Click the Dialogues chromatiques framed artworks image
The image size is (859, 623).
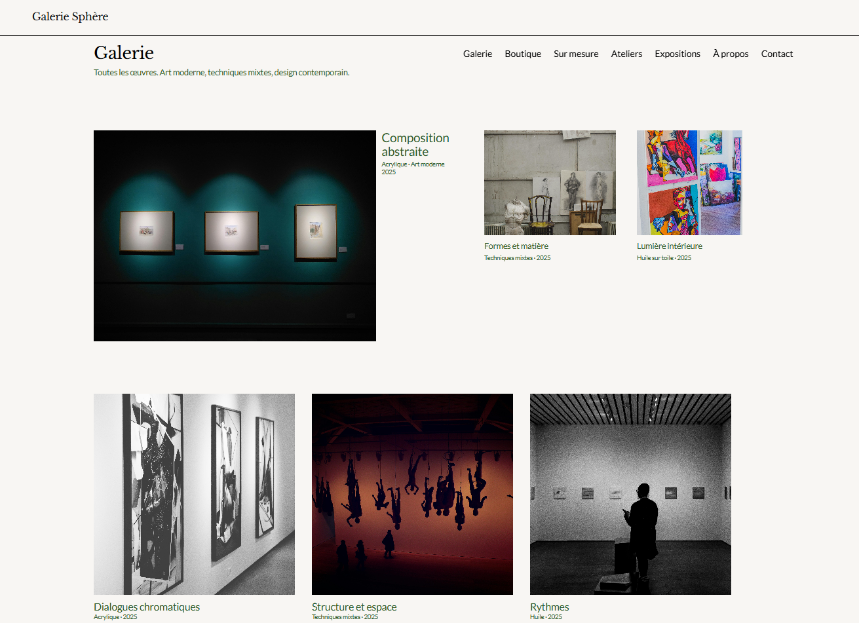pos(194,493)
